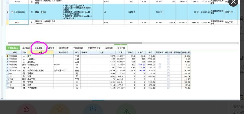Switch to the 标准换算 tab
This screenshot has width=244, height=114.
pyautogui.click(x=38, y=48)
